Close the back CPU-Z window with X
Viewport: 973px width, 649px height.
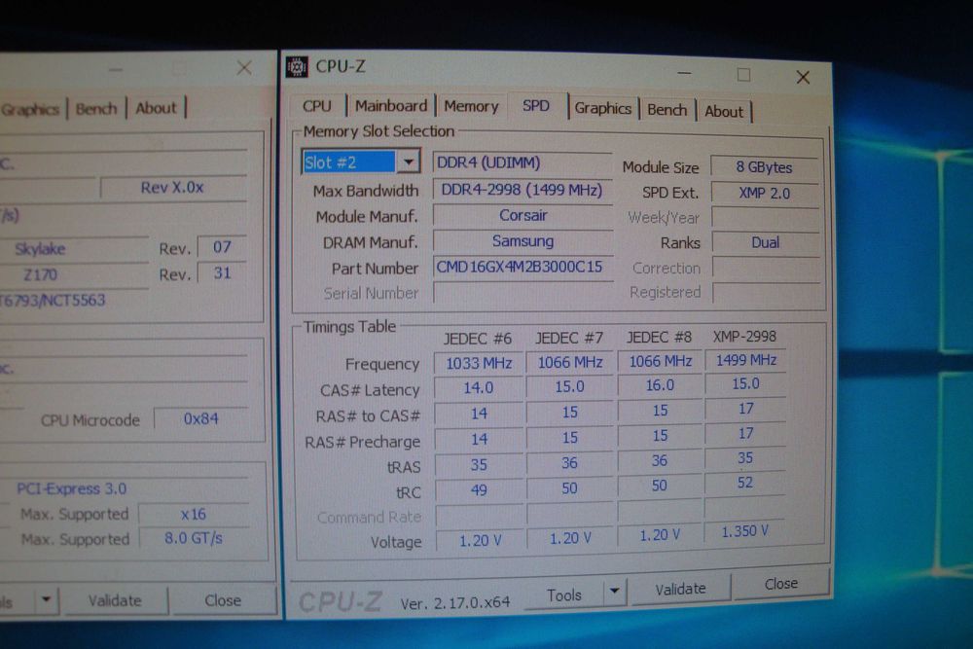[244, 68]
